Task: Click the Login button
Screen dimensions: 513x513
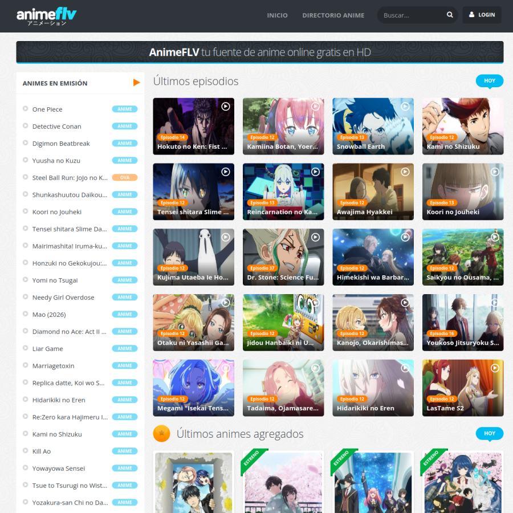Action: [482, 15]
